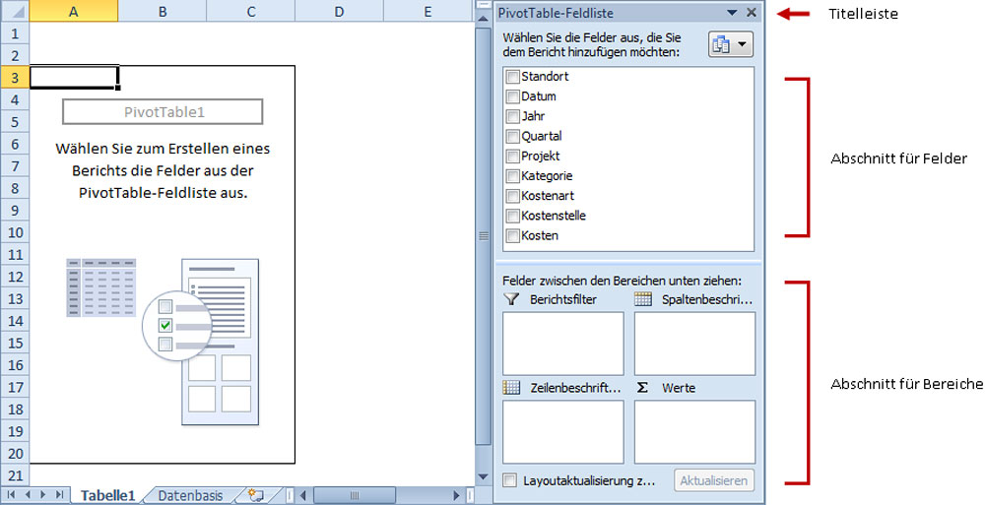Click the Aktualisieren button
Image resolution: width=985 pixels, height=505 pixels.
pyautogui.click(x=715, y=480)
